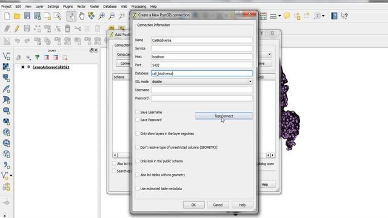Activate the Zoom Out magnifier
Screen dimensions: 388x218
coord(112,16)
